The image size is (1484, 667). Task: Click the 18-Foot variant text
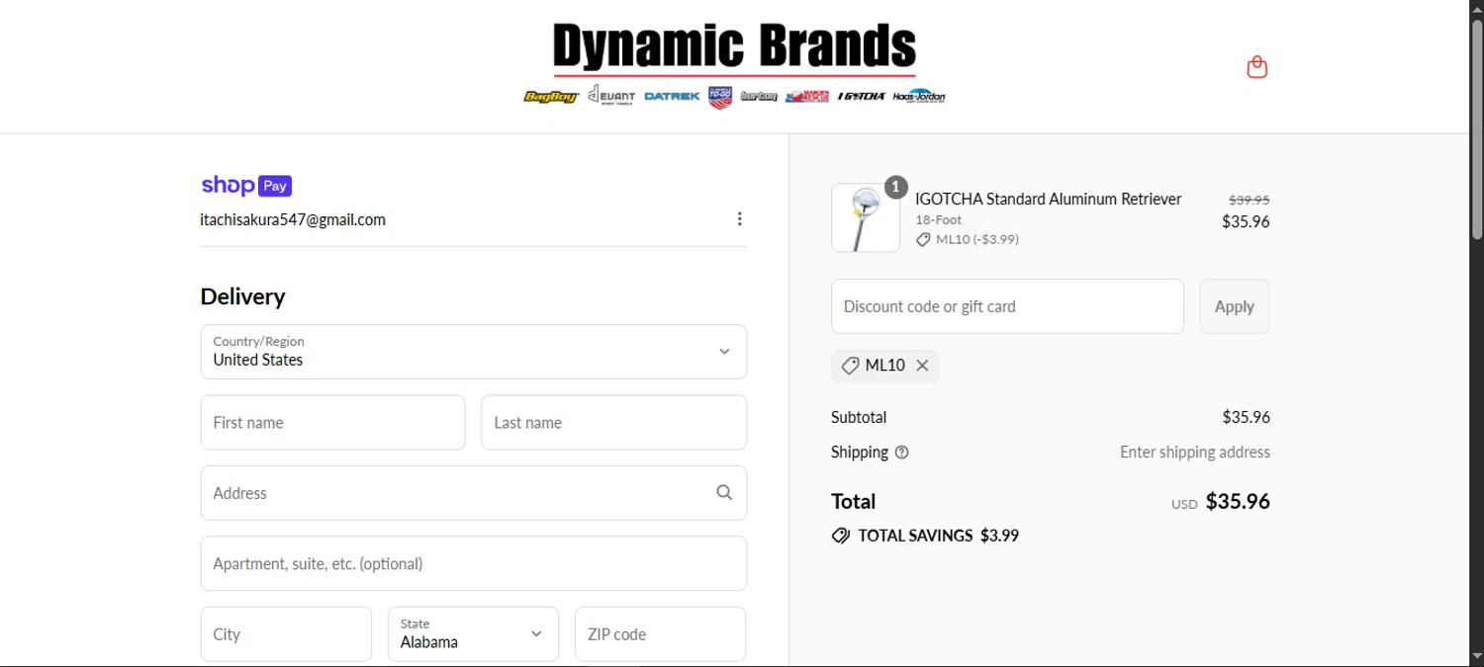939,220
